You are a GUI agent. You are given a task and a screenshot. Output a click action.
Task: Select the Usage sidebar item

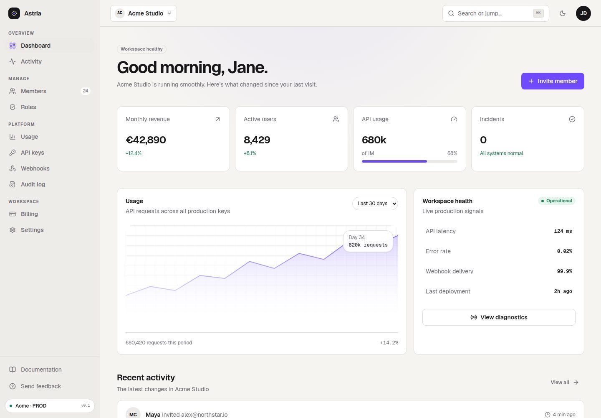pyautogui.click(x=50, y=137)
